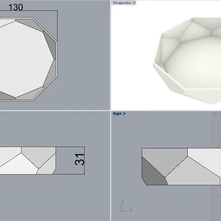
Task: Click the vertical divider between viewports
Action: (110, 110)
